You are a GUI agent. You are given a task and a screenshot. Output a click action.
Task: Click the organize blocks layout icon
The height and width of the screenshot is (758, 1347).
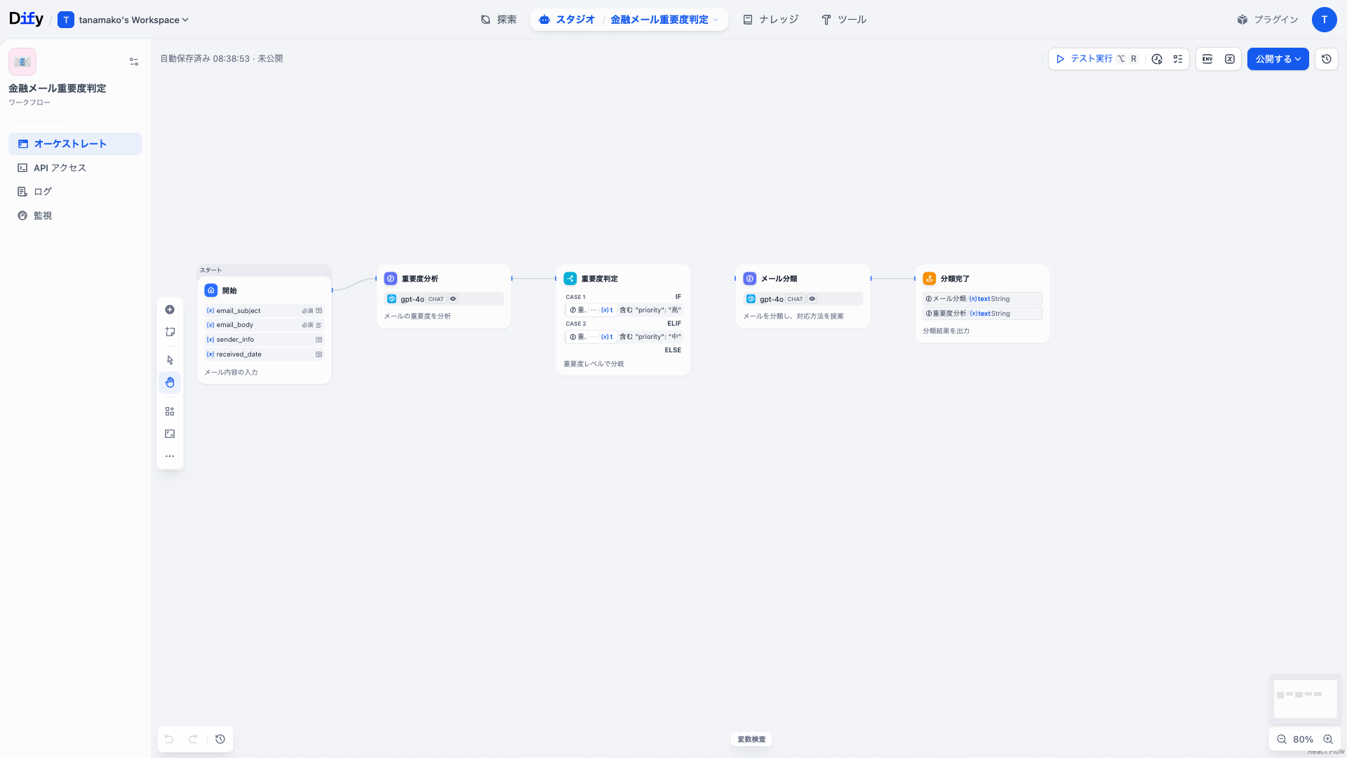tap(169, 411)
